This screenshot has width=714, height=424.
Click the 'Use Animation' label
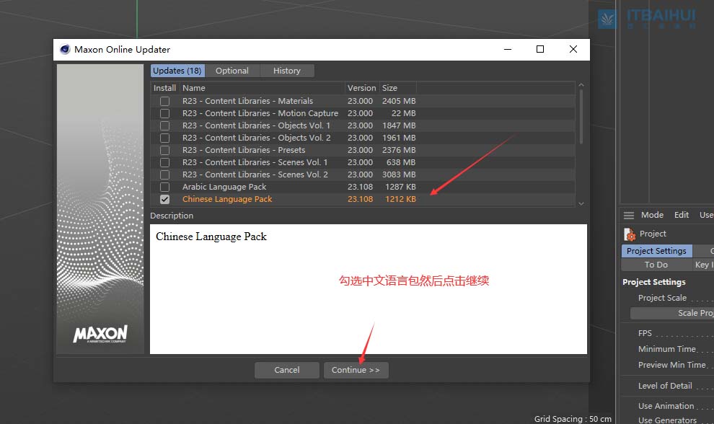pyautogui.click(x=666, y=406)
